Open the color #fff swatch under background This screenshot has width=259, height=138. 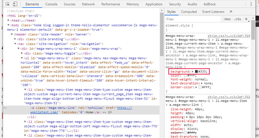point(185,75)
